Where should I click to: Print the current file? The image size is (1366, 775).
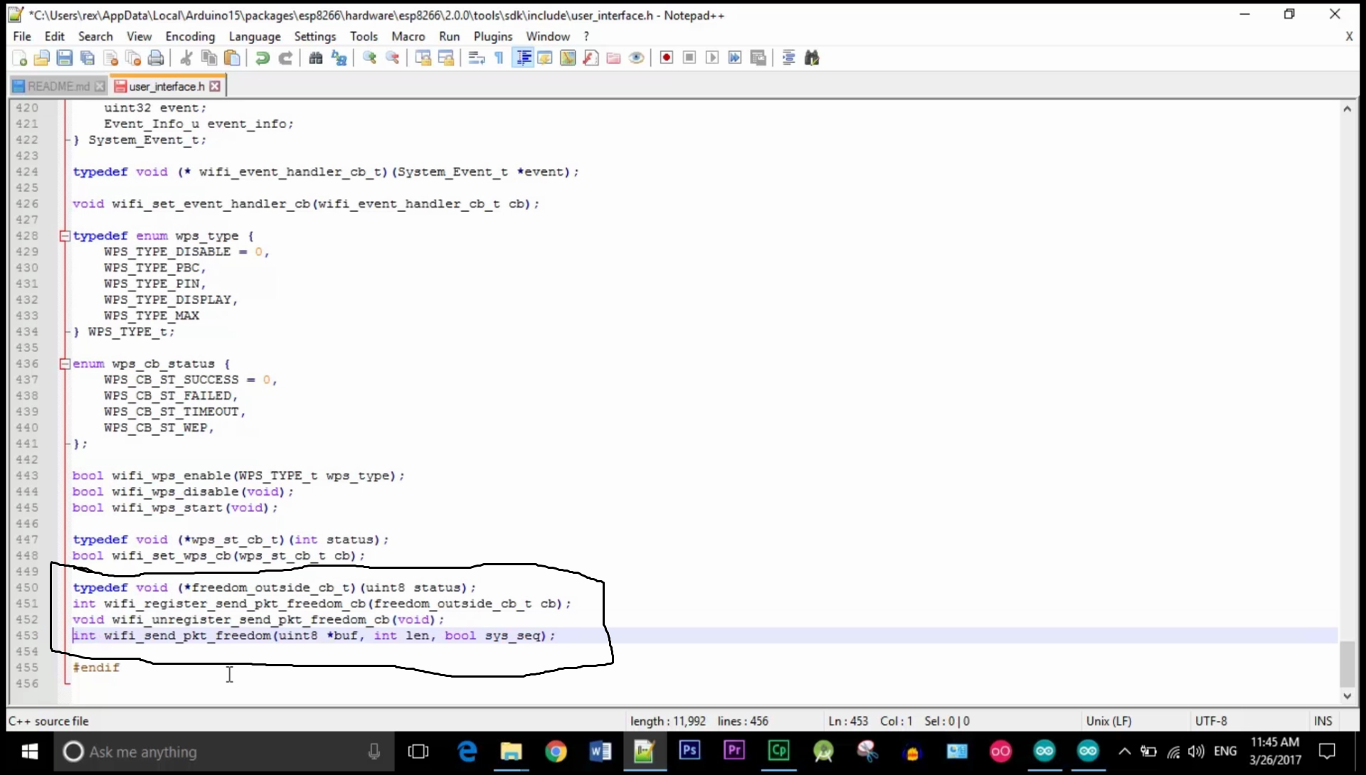(156, 58)
